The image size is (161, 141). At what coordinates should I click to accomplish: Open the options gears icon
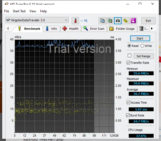coord(125,21)
